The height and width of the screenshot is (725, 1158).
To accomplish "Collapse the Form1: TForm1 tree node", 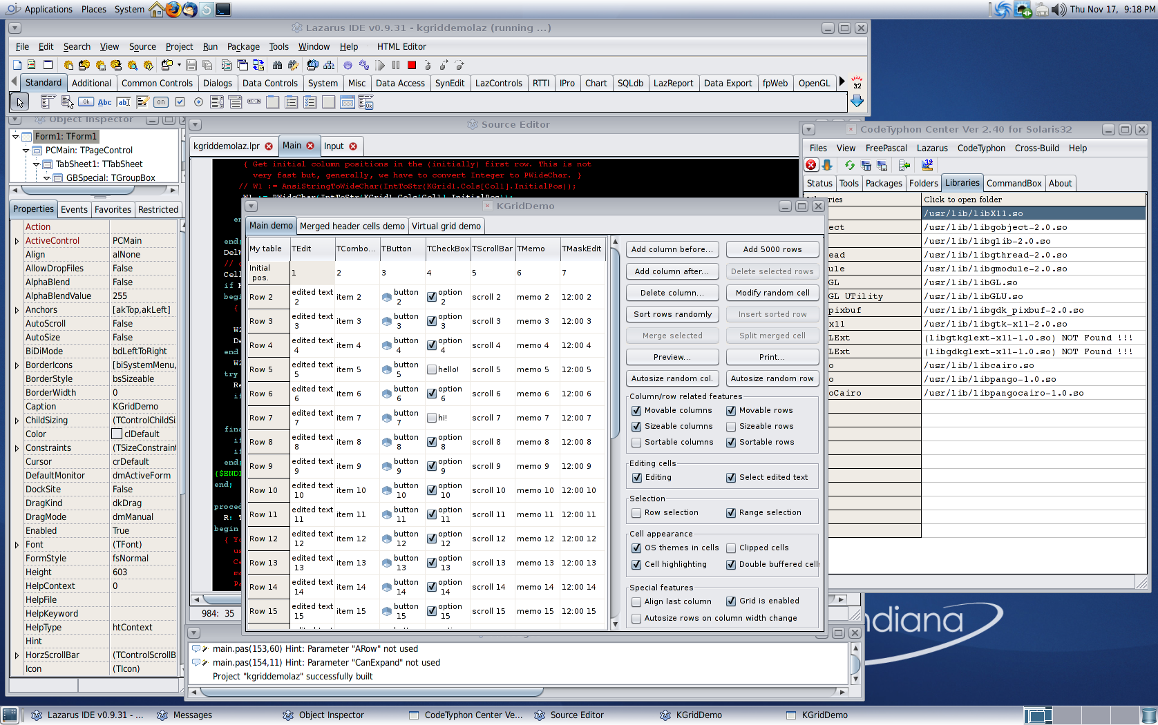I will (x=16, y=136).
